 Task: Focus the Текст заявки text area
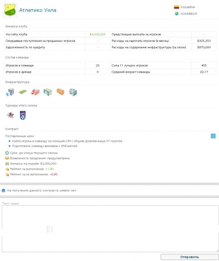pos(110,229)
